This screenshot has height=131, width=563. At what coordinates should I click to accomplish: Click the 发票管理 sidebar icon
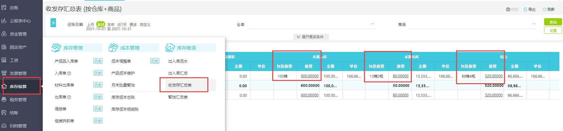pyautogui.click(x=4, y=73)
